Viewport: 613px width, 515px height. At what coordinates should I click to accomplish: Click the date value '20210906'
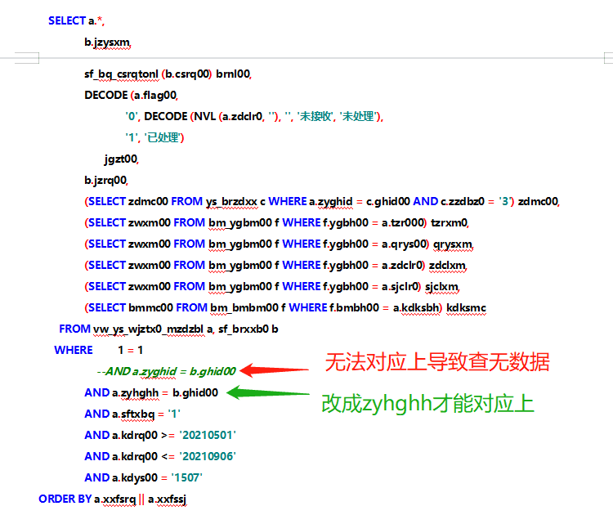point(208,456)
